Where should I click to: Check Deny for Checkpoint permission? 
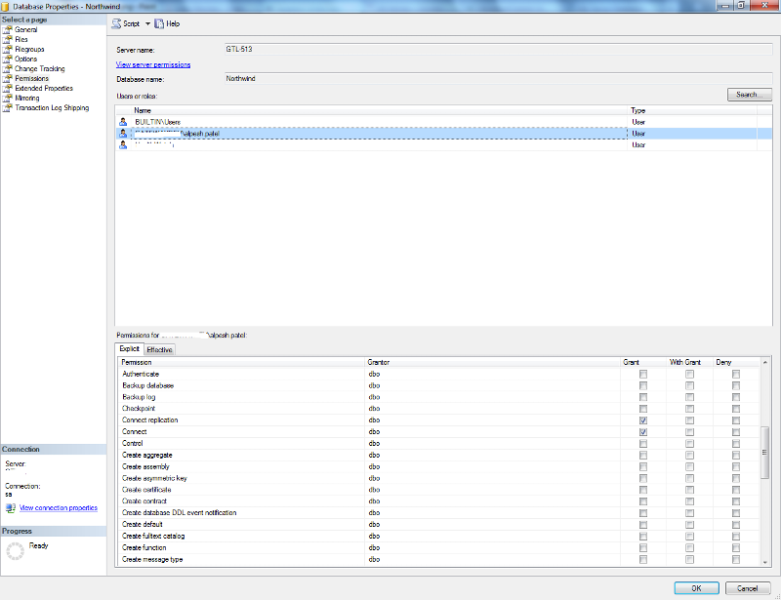click(x=736, y=409)
